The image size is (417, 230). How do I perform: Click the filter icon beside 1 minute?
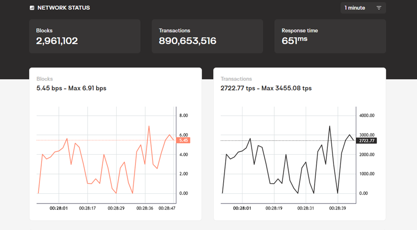pyautogui.click(x=379, y=8)
